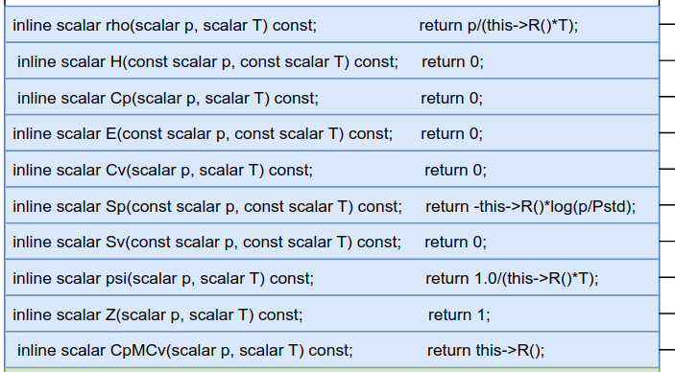Select the inline scalar psi declaration
Screen dimensions: 675x372
tap(163, 279)
